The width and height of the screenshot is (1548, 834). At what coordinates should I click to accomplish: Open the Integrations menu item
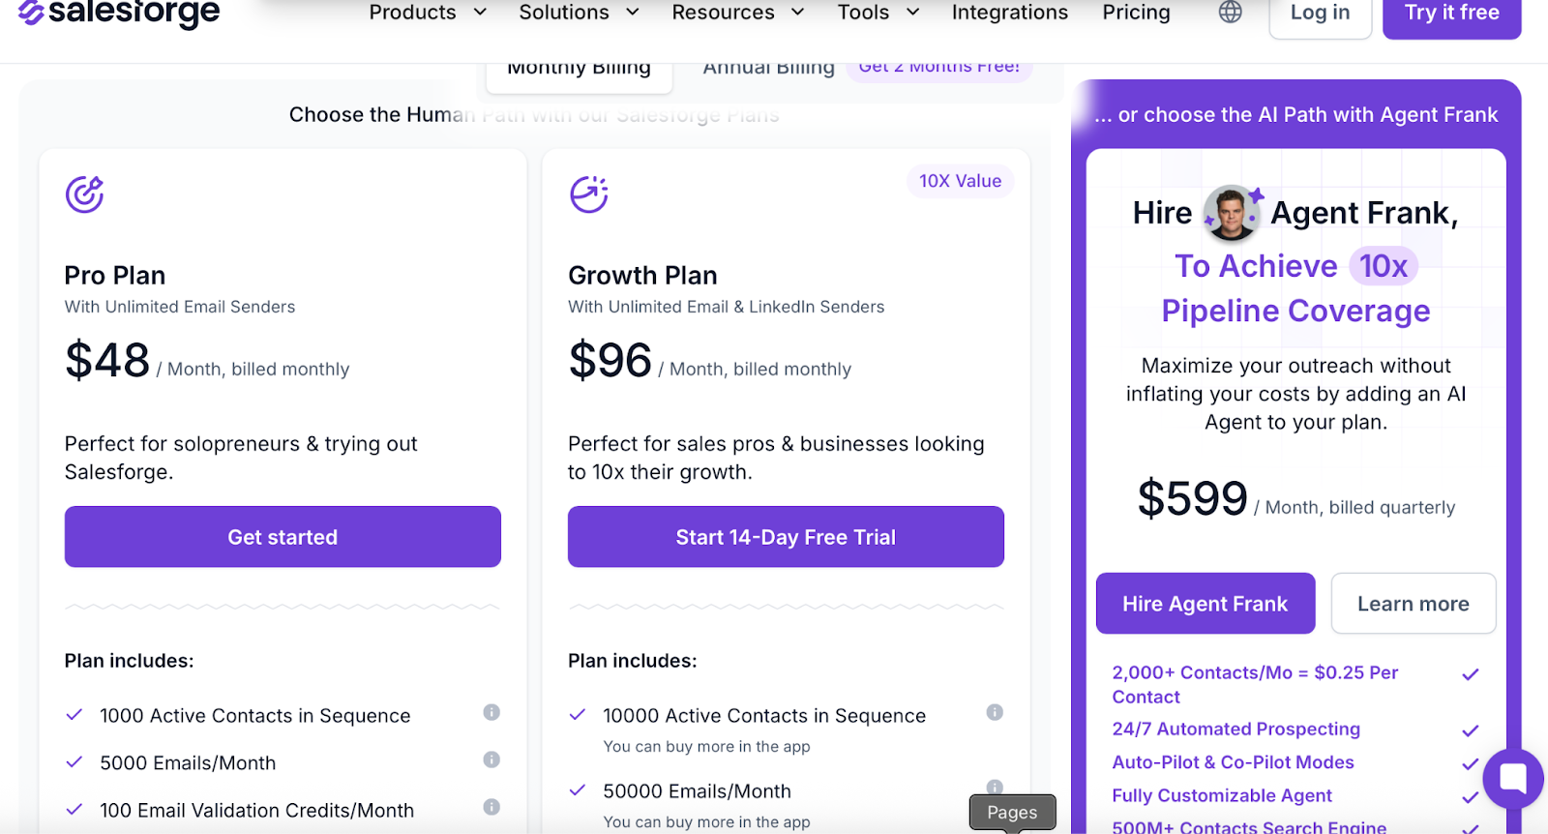[x=1009, y=13]
